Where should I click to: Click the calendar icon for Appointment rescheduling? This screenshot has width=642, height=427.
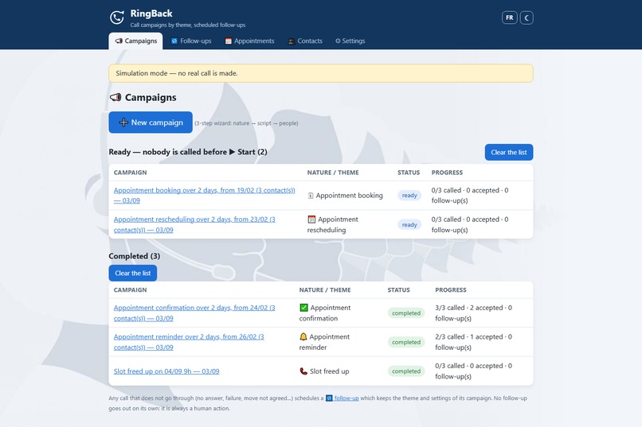tap(311, 219)
